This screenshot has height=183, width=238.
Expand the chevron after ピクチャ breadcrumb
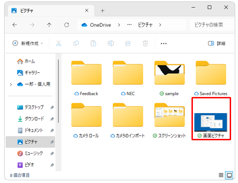[160, 25]
